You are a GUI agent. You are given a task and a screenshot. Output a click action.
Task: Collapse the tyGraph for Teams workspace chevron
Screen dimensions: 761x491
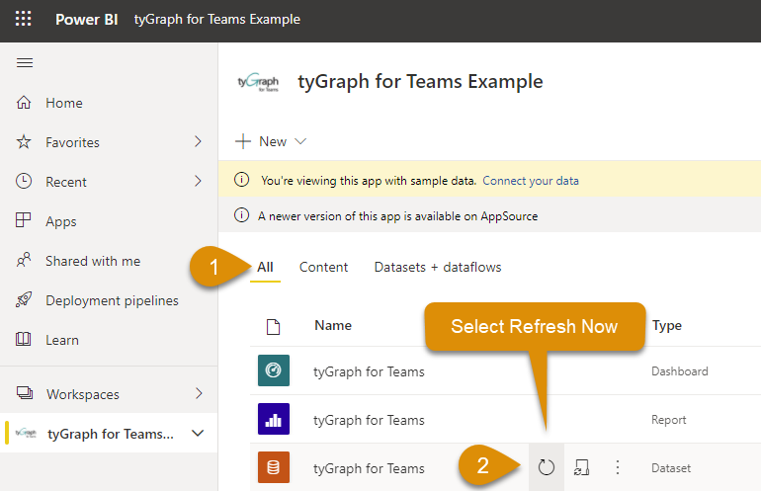tap(198, 434)
